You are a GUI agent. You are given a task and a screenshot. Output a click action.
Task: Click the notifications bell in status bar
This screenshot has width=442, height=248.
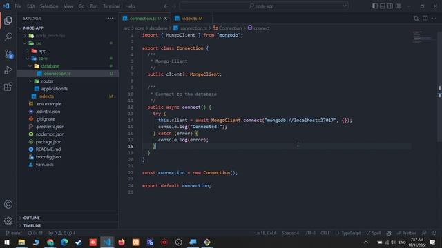click(434, 233)
